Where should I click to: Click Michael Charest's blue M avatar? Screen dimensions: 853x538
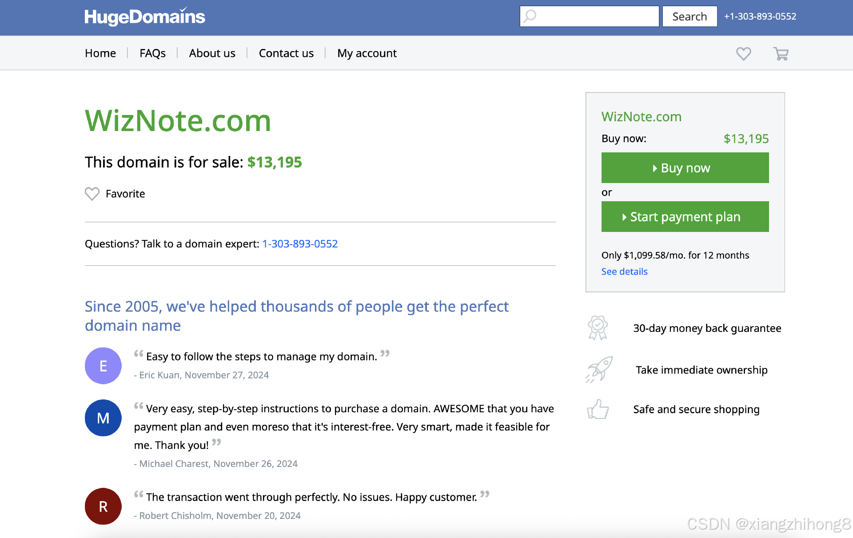(103, 418)
